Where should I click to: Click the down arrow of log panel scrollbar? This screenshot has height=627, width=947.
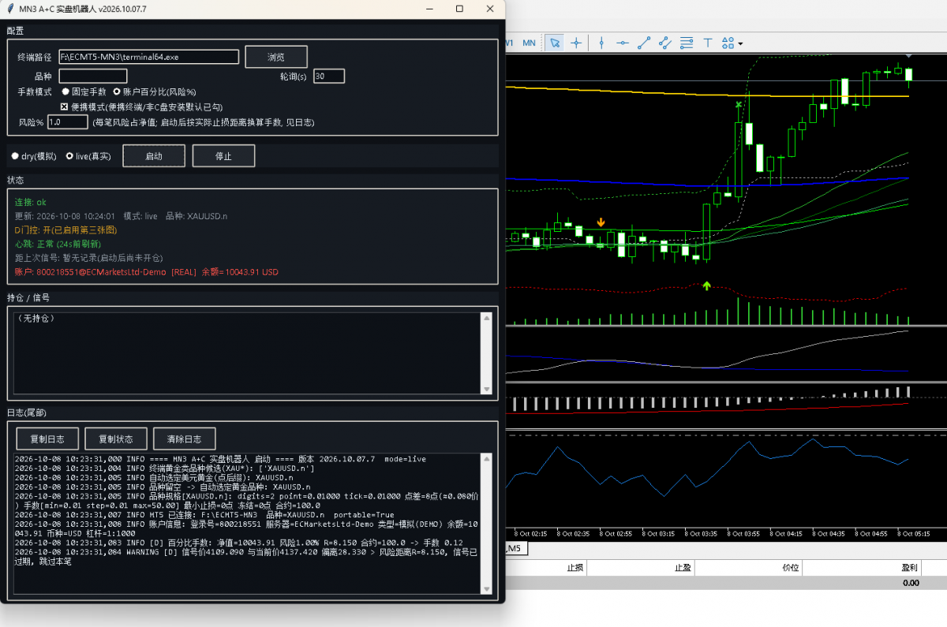click(x=486, y=589)
